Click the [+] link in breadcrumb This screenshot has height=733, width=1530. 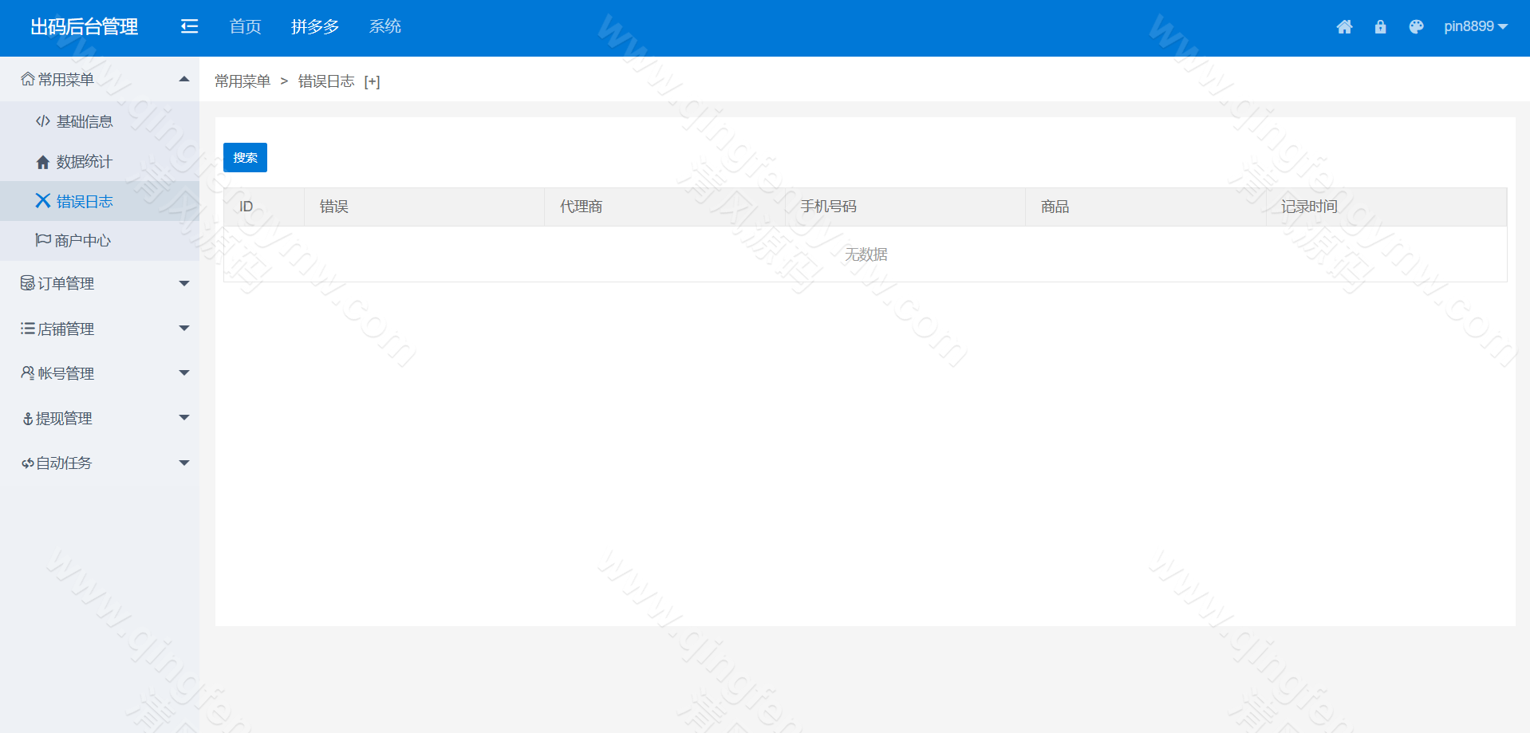click(x=372, y=81)
